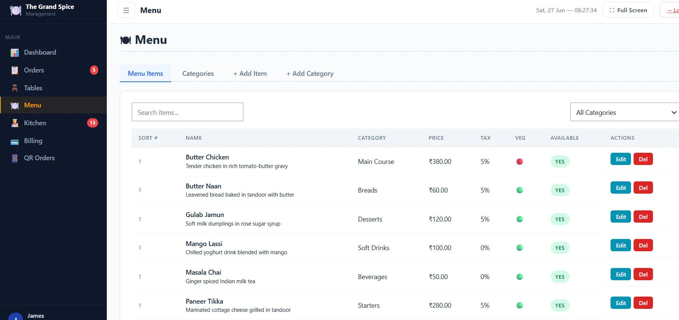Click green veg dot for Mango Lassi

pyautogui.click(x=520, y=248)
